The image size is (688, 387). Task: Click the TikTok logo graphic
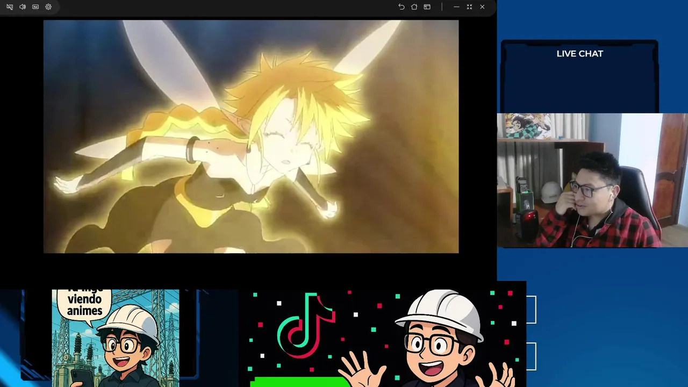click(x=306, y=325)
